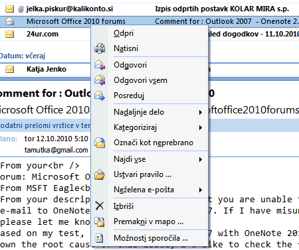Click the forward icon beside Posreduj
Viewport: 299px width, 250px height.
[x=100, y=95]
